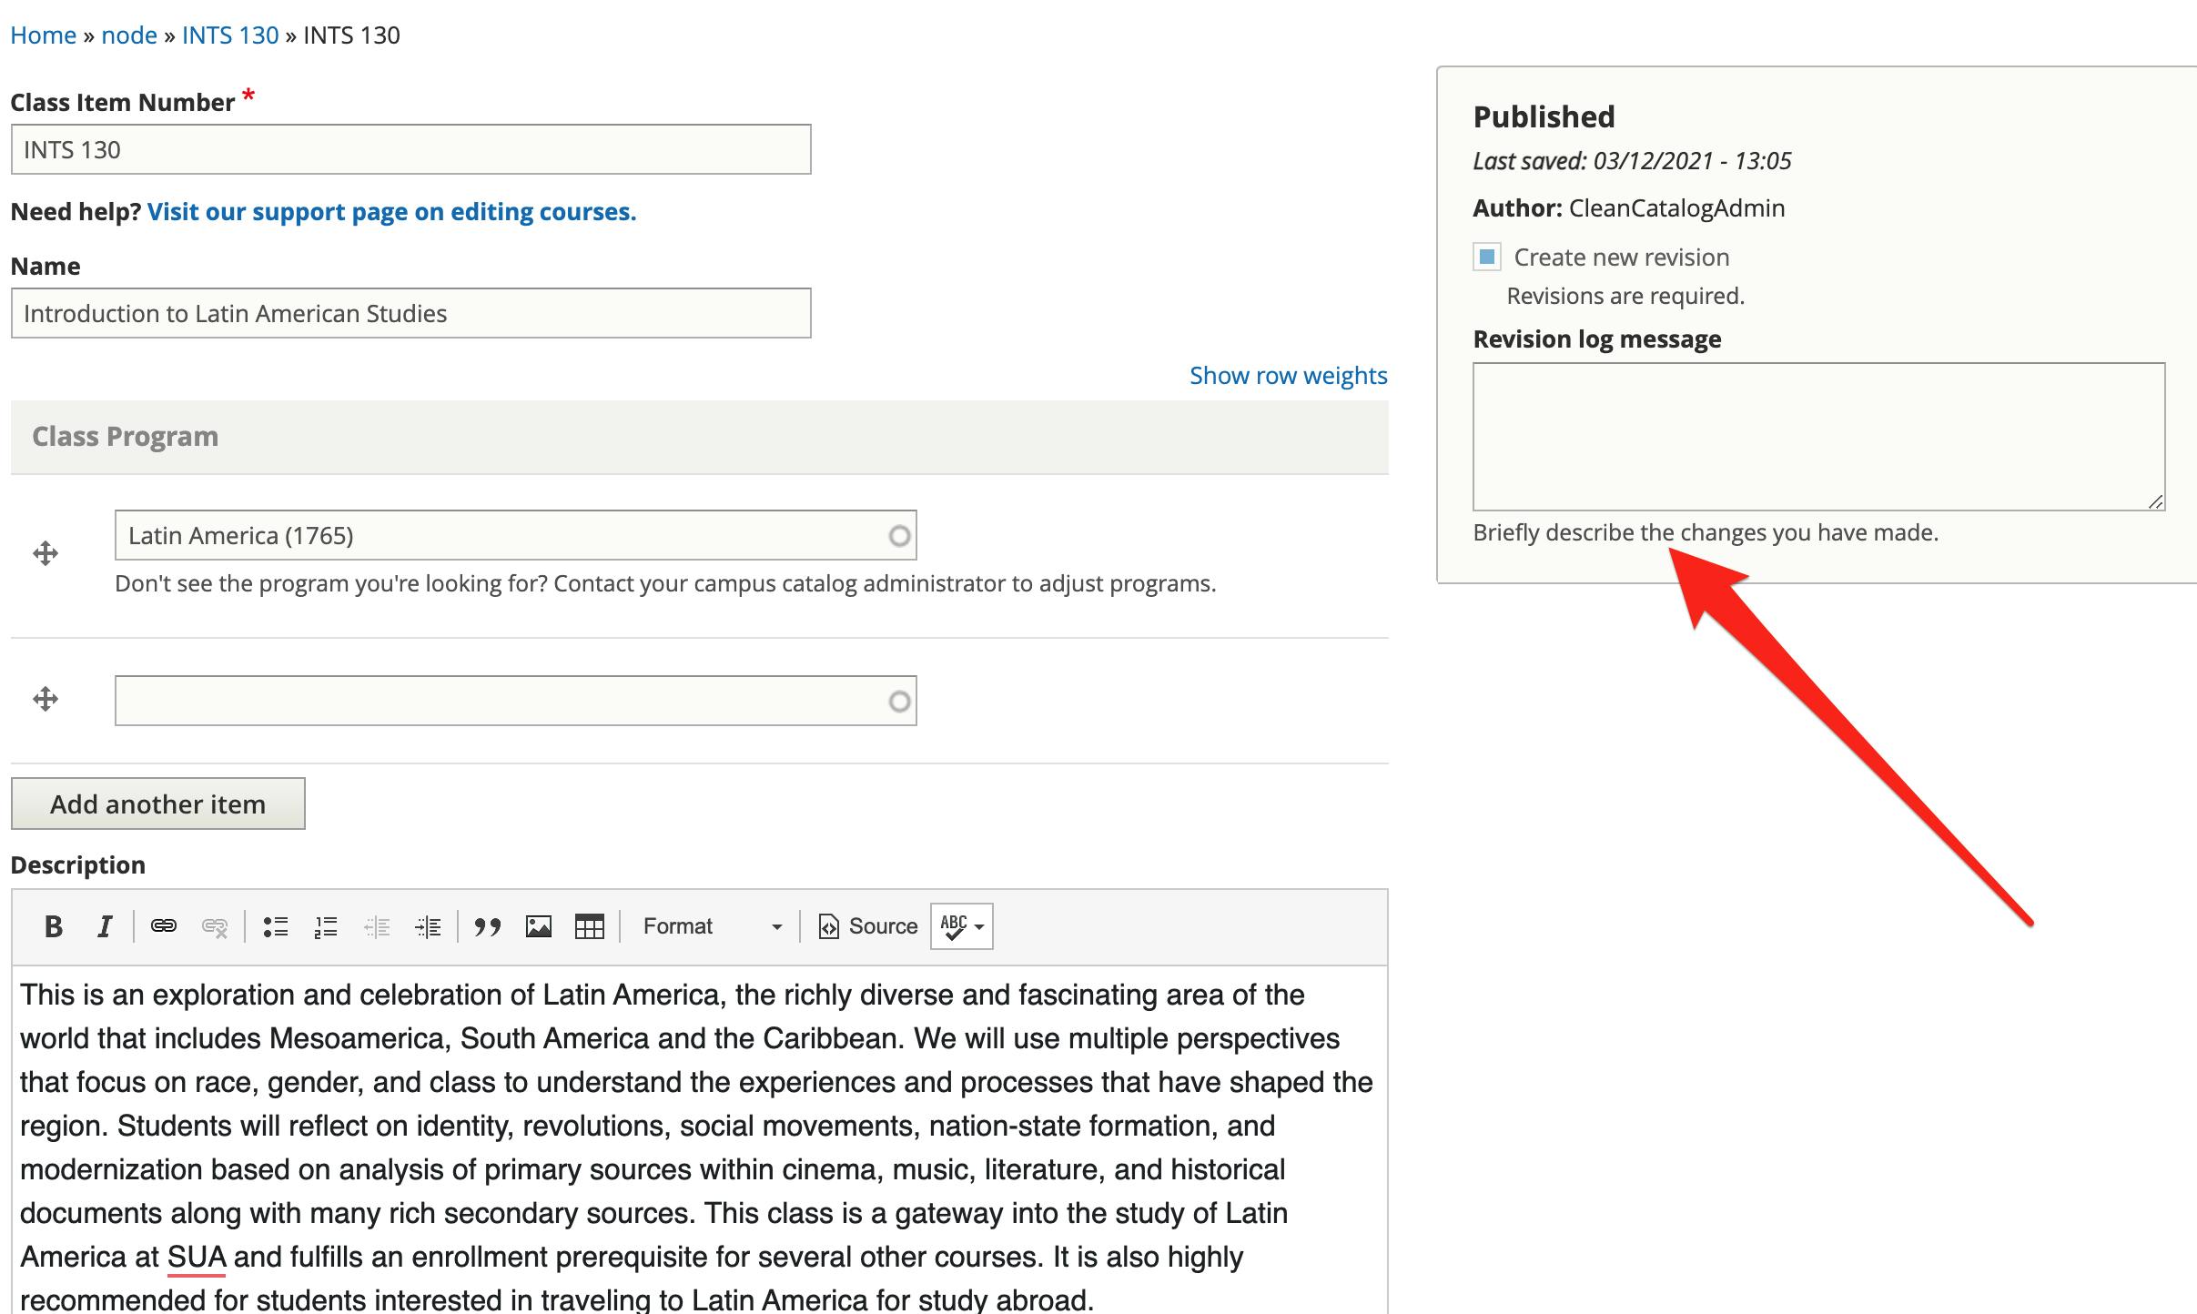Click the resize grip of revision log textarea
The height and width of the screenshot is (1314, 2197).
pos(2155,501)
